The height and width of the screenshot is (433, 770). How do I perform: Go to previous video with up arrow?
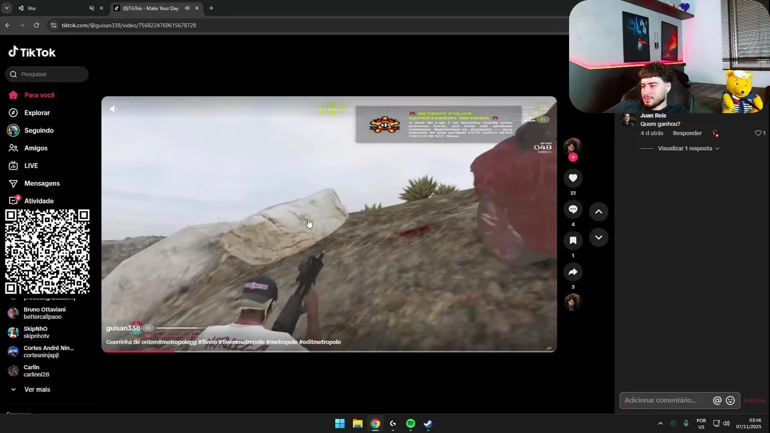tap(599, 212)
